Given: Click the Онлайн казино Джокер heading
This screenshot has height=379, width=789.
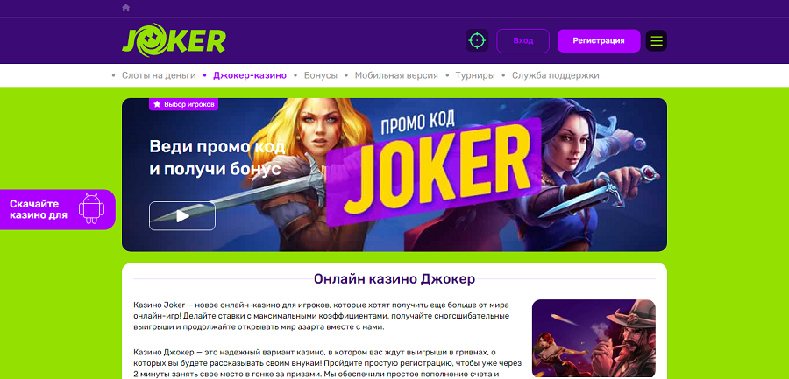Looking at the screenshot, I should point(394,279).
